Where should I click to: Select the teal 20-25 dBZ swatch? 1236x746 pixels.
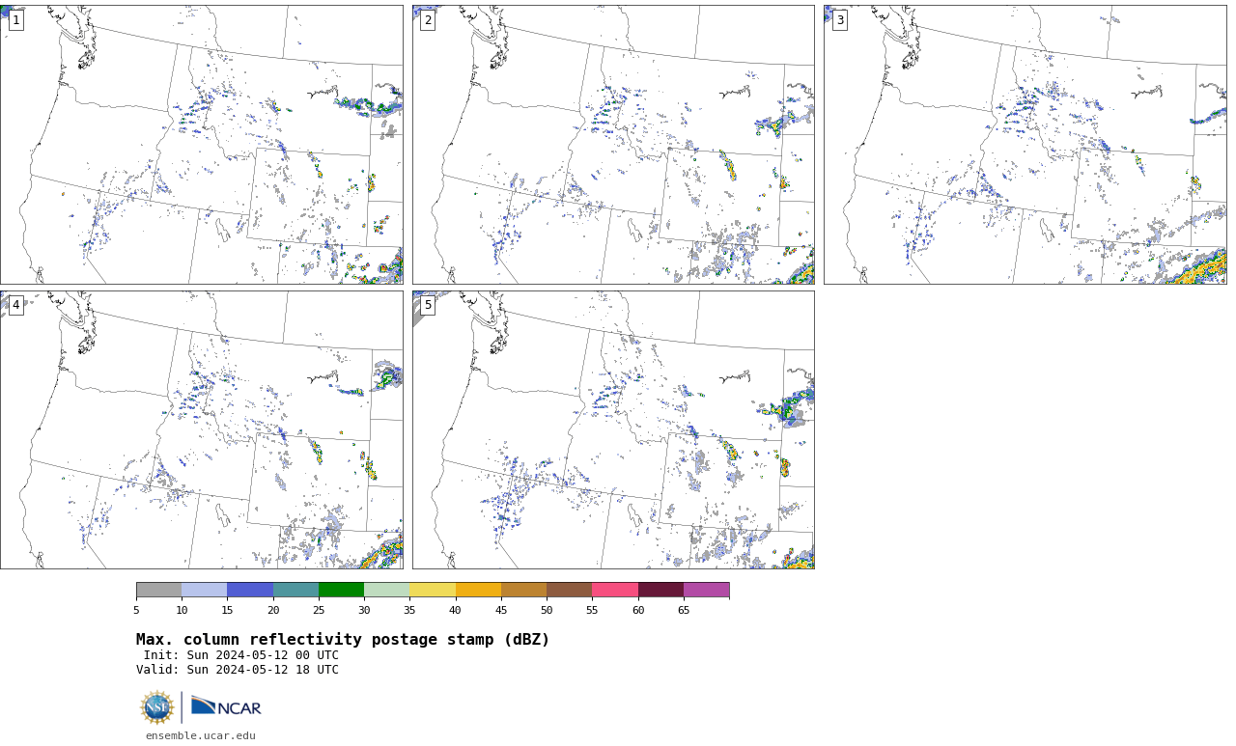pos(295,590)
